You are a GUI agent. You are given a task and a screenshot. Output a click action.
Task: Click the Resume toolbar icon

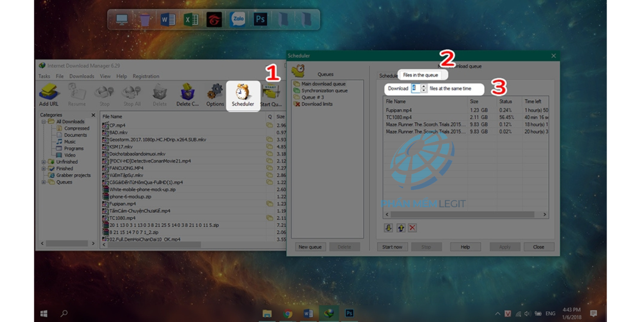[77, 95]
